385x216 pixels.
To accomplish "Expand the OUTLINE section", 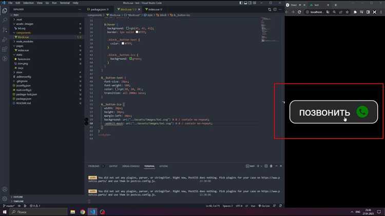I will click(x=18, y=197).
